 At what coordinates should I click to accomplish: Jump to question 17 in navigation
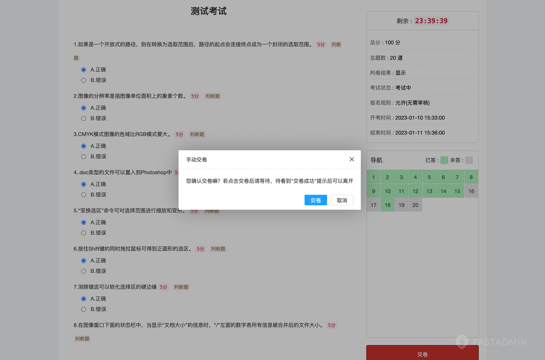coord(373,205)
